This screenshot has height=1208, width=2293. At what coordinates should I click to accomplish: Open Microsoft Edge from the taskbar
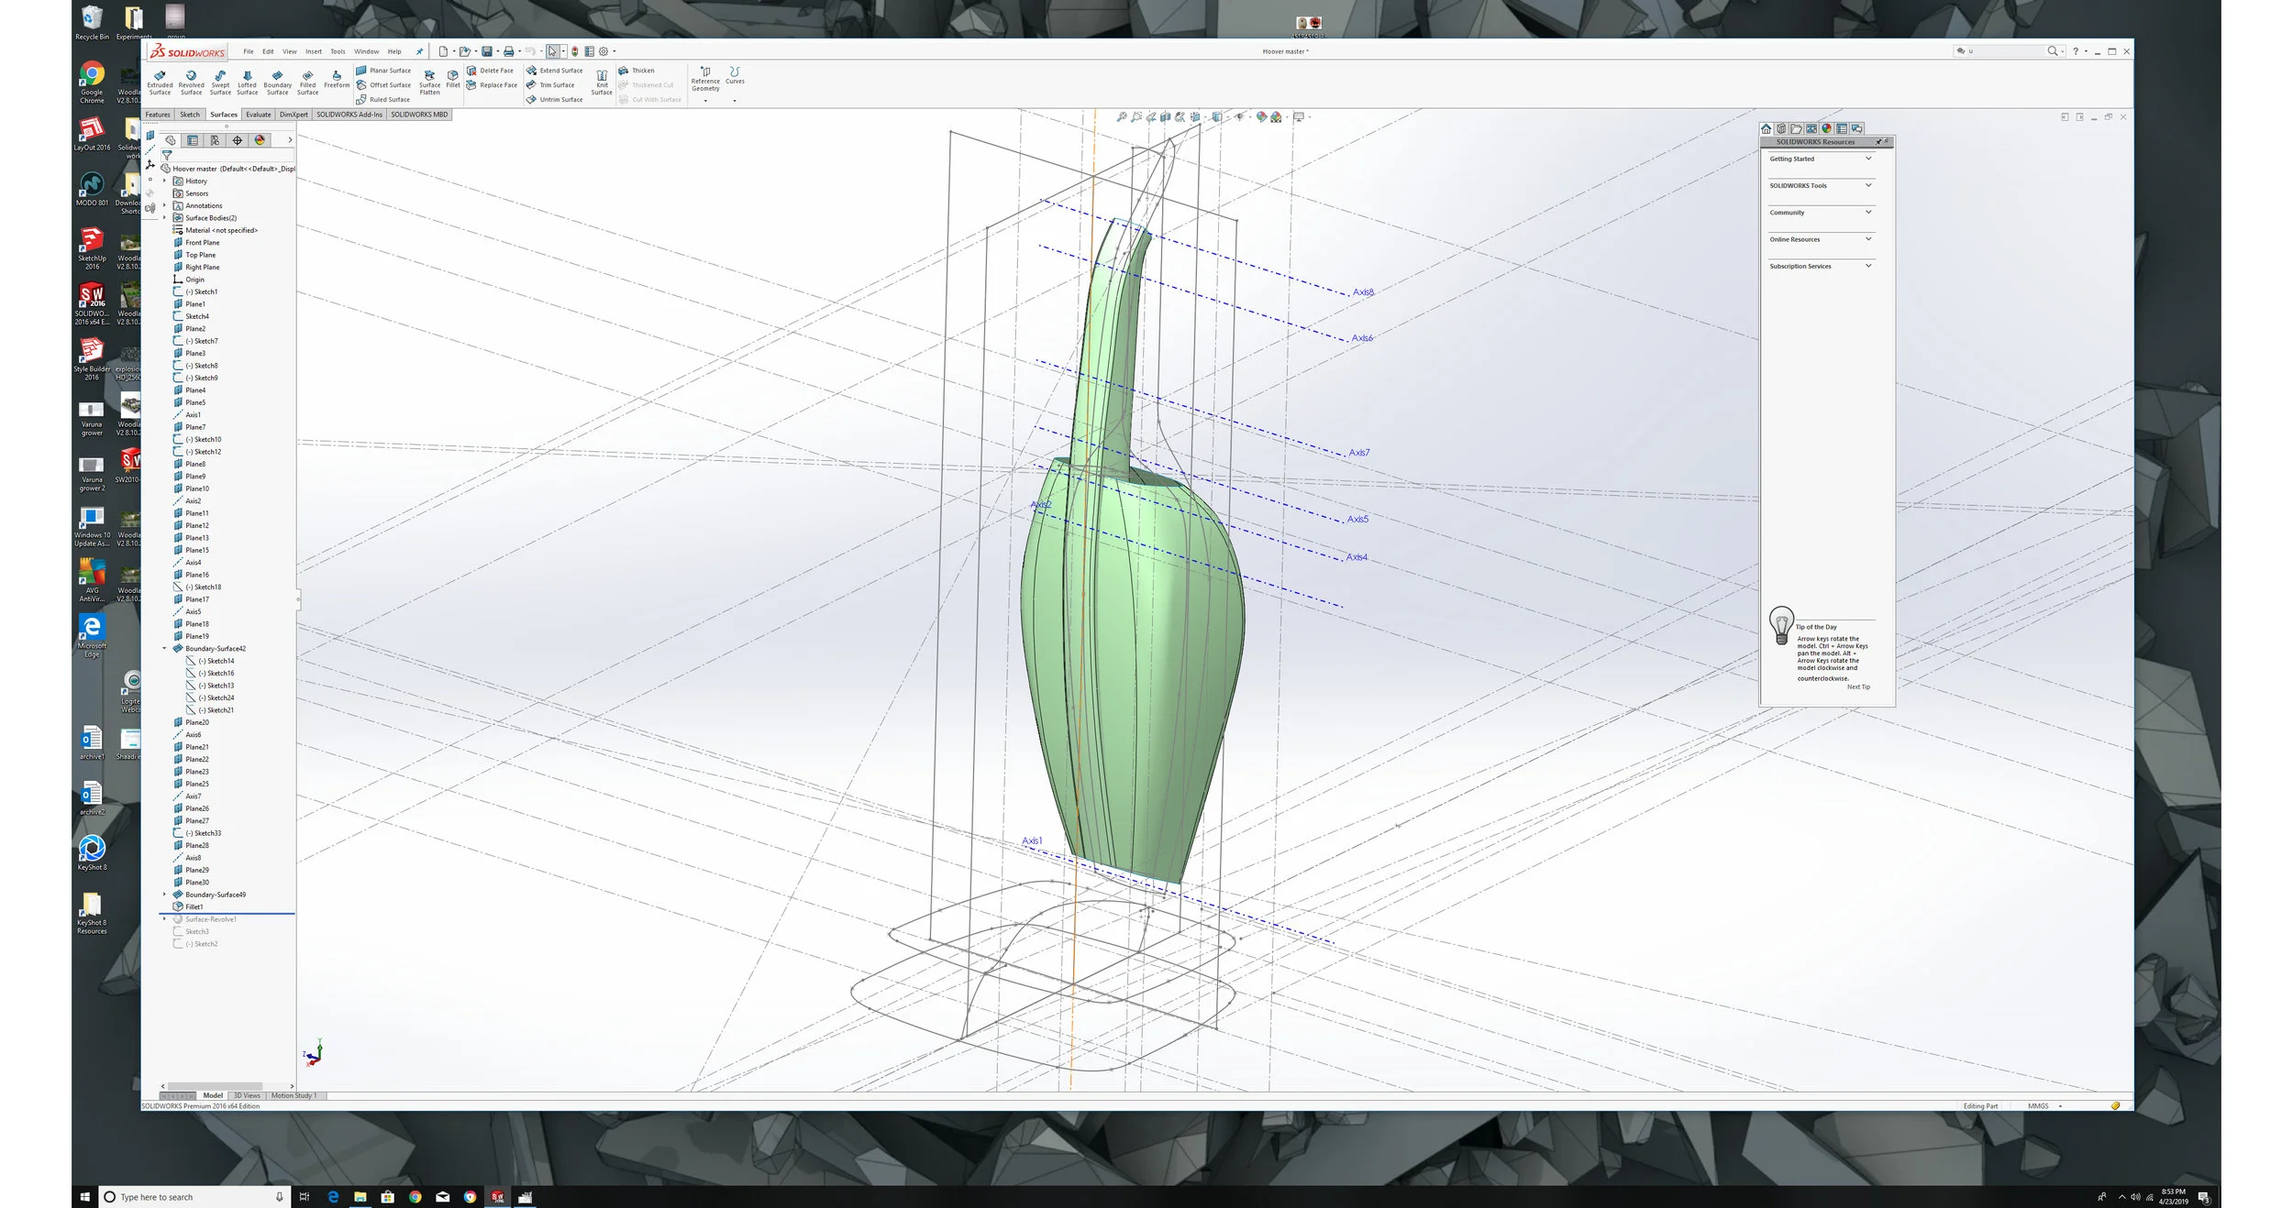333,1197
